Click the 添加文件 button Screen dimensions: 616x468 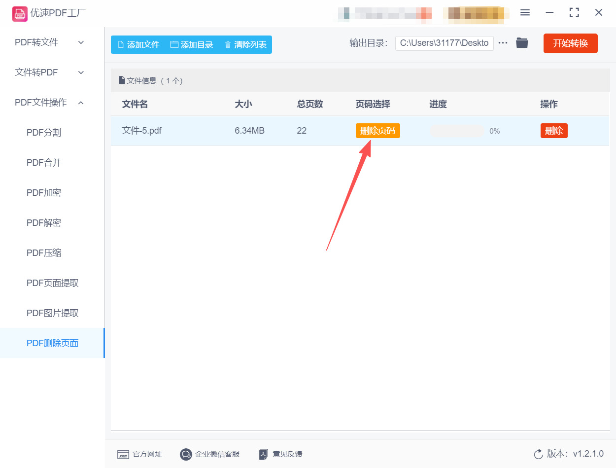pyautogui.click(x=138, y=45)
